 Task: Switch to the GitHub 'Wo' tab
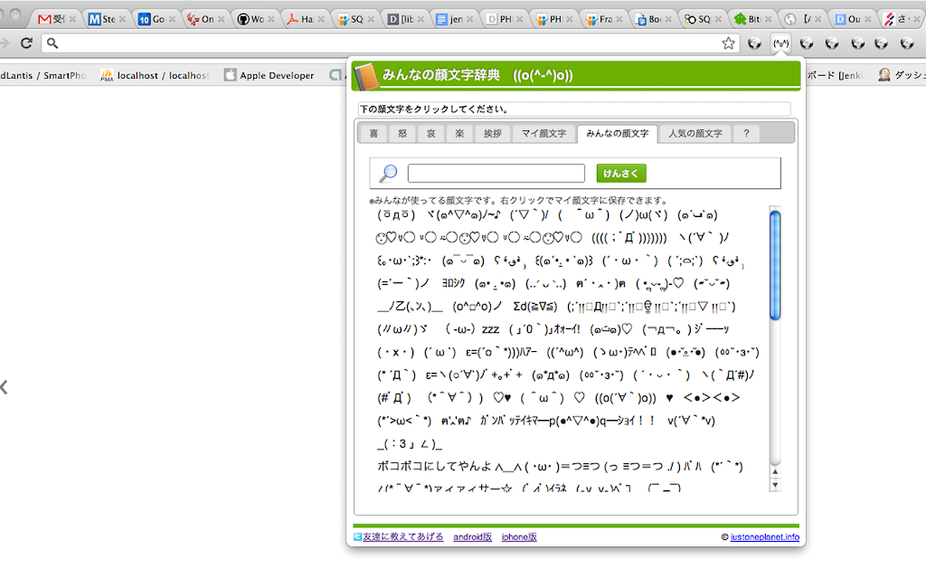pos(250,19)
